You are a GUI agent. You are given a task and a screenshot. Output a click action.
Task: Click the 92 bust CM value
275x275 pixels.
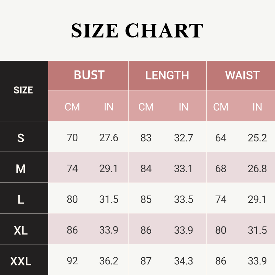coord(72,261)
